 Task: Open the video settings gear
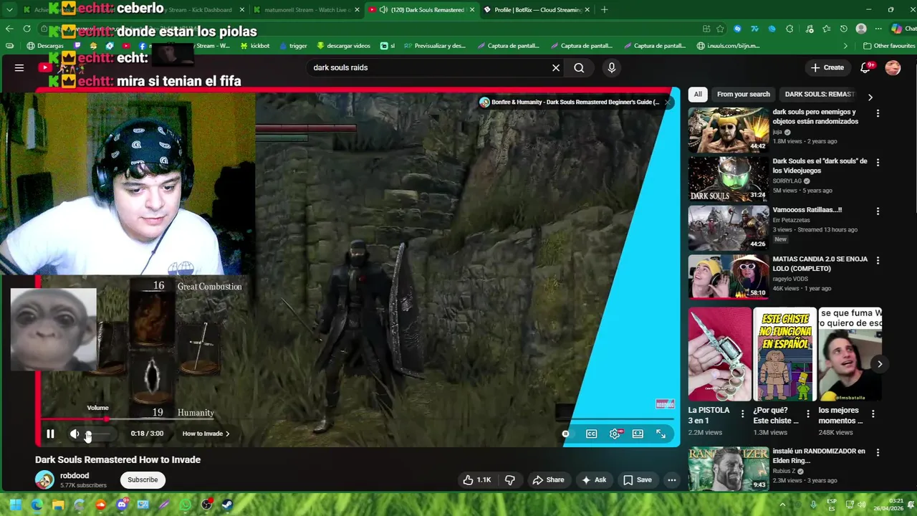pyautogui.click(x=615, y=434)
